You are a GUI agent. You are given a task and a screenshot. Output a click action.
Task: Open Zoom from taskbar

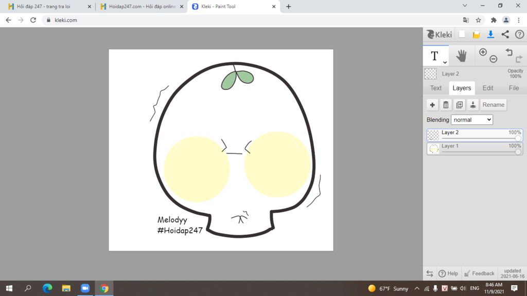click(x=85, y=288)
